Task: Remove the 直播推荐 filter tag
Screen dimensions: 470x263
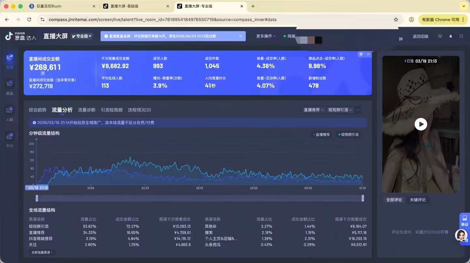Action: tap(322, 110)
